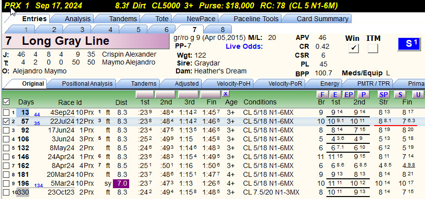Viewport: 425px width, 199px height.
Task: Click the PRX 1 Sep 17, 2024 race header
Action: [x=44, y=6]
